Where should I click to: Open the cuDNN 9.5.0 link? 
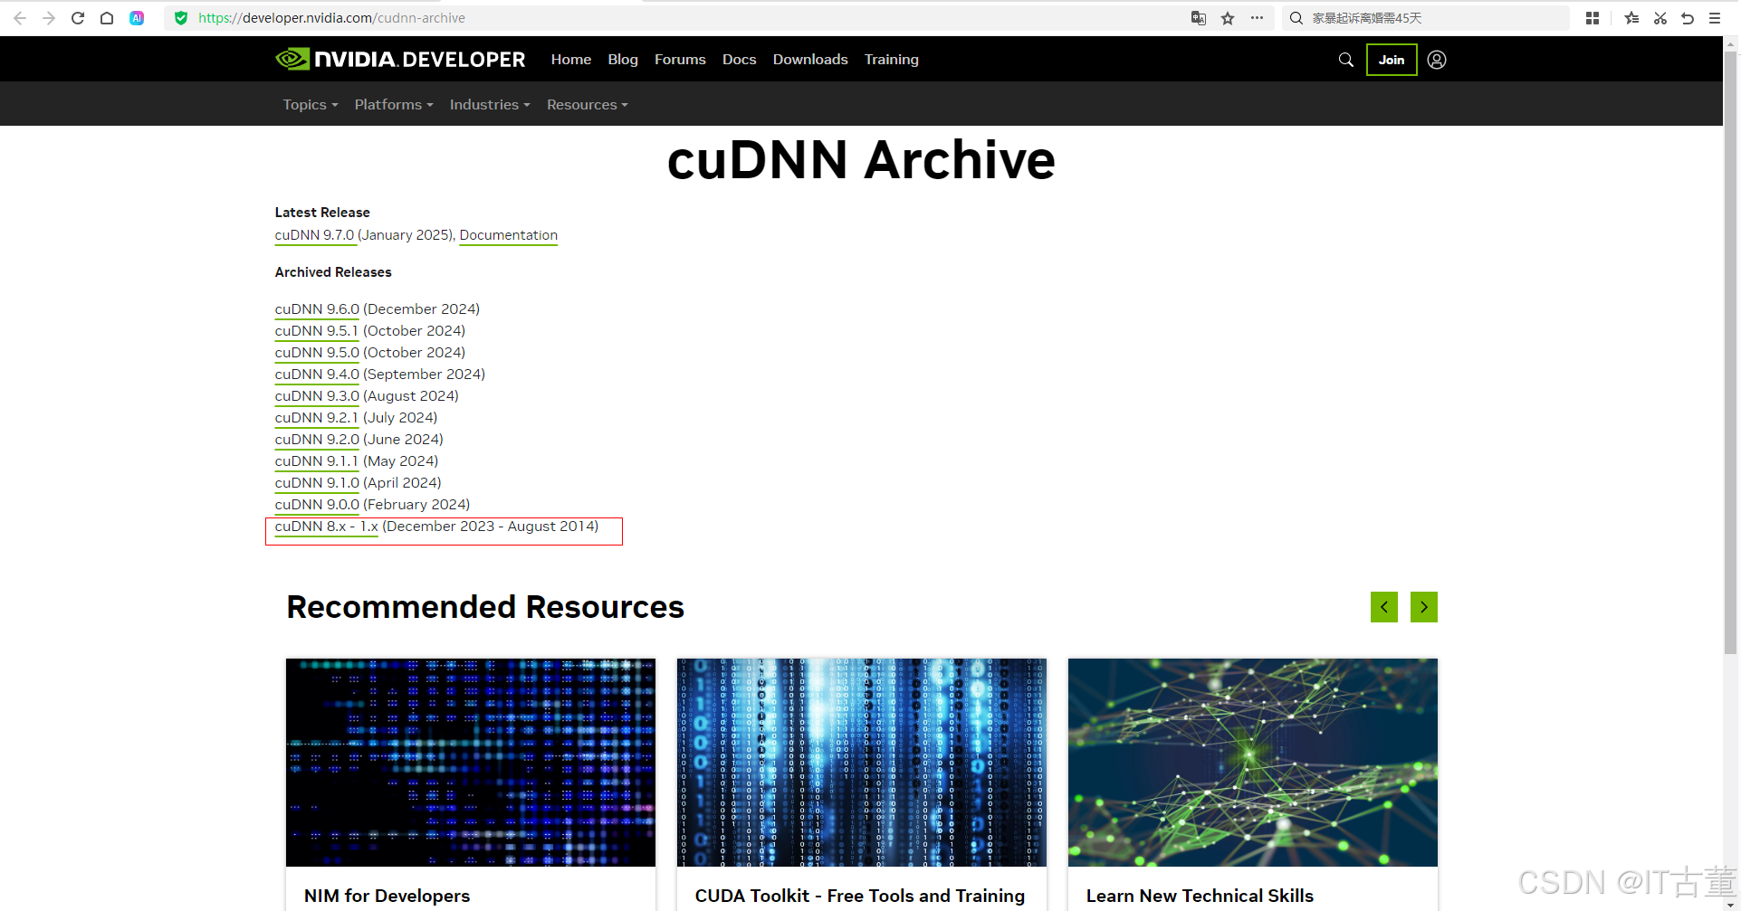click(317, 353)
